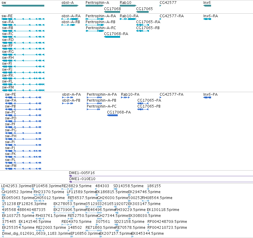Click transcript sw-RA label
Viewport: 253px width, 238px height.
pos(8,22)
